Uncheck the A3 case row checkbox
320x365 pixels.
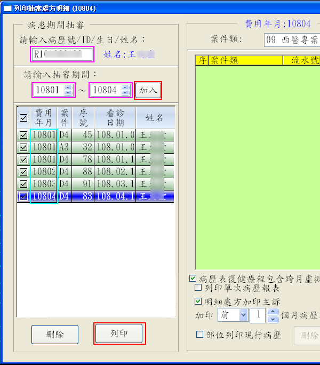23,147
